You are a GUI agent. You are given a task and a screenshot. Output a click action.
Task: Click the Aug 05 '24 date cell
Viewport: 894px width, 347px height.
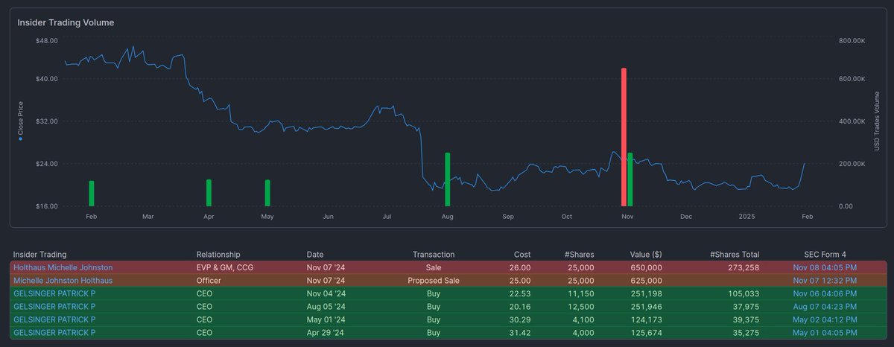click(326, 307)
